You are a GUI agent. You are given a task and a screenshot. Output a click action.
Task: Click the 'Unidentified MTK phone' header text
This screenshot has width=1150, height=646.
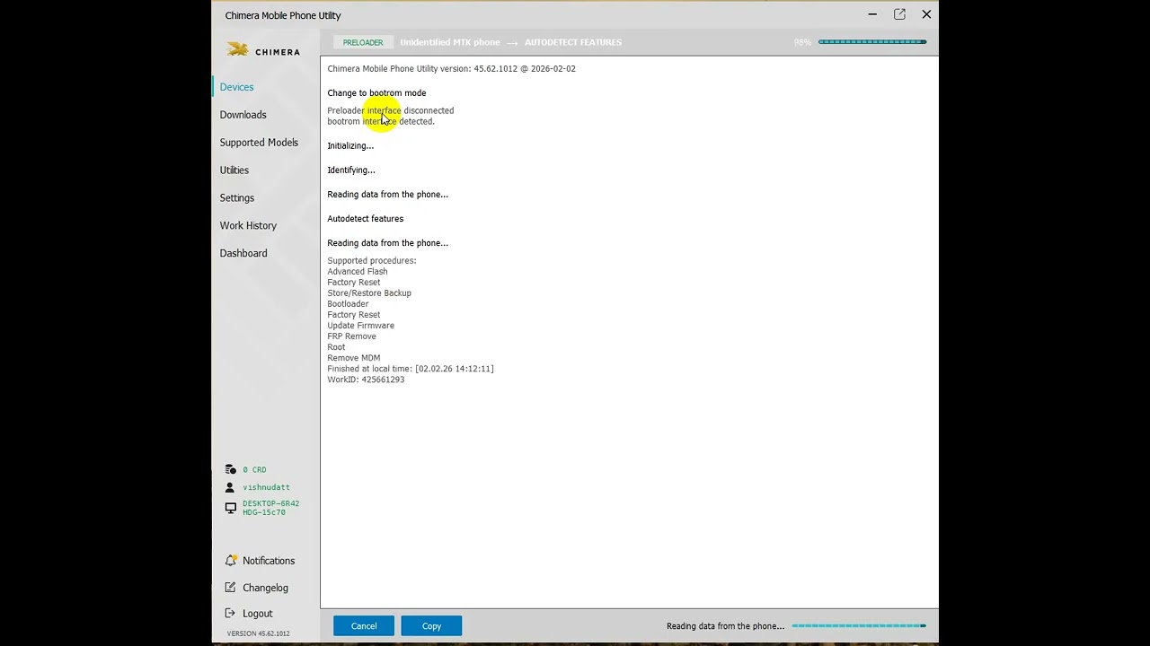tap(450, 42)
